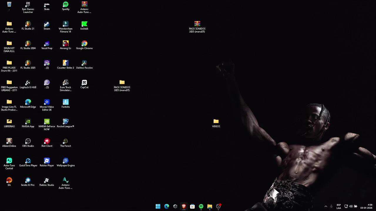Open Microsoft Edge from the taskbar
The image size is (376, 211).
coord(167,206)
